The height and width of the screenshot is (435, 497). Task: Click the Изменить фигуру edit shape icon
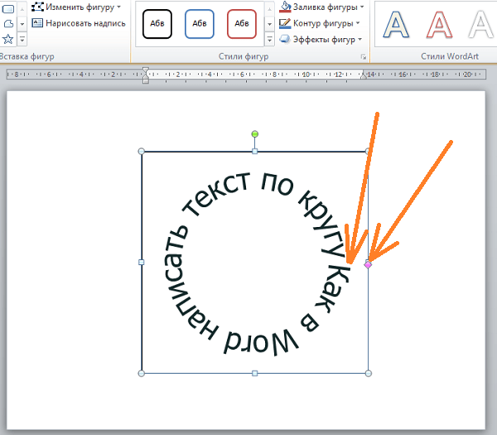tap(37, 7)
